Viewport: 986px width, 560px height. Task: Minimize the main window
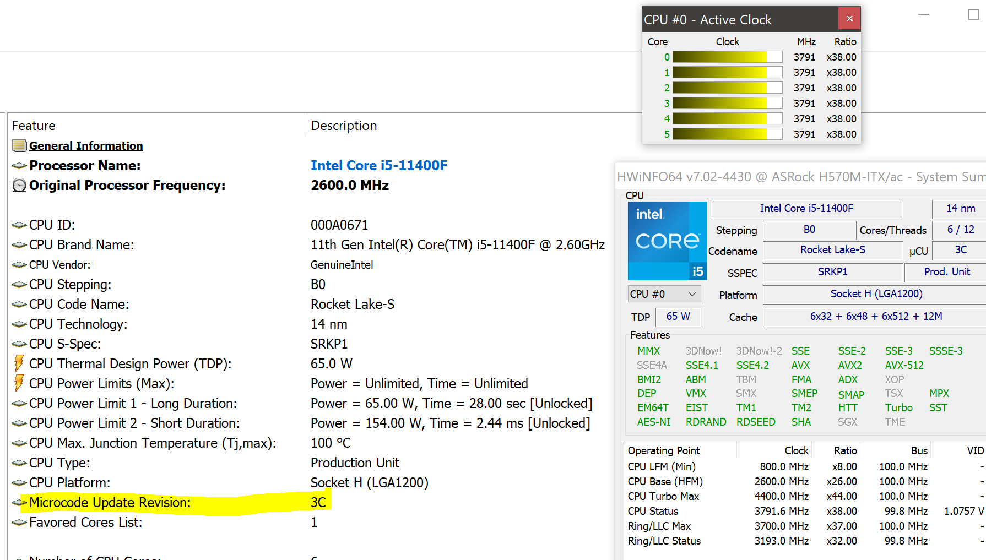tap(924, 14)
